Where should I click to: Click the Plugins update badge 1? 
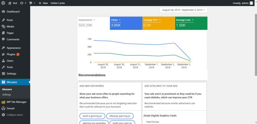coord(18,54)
